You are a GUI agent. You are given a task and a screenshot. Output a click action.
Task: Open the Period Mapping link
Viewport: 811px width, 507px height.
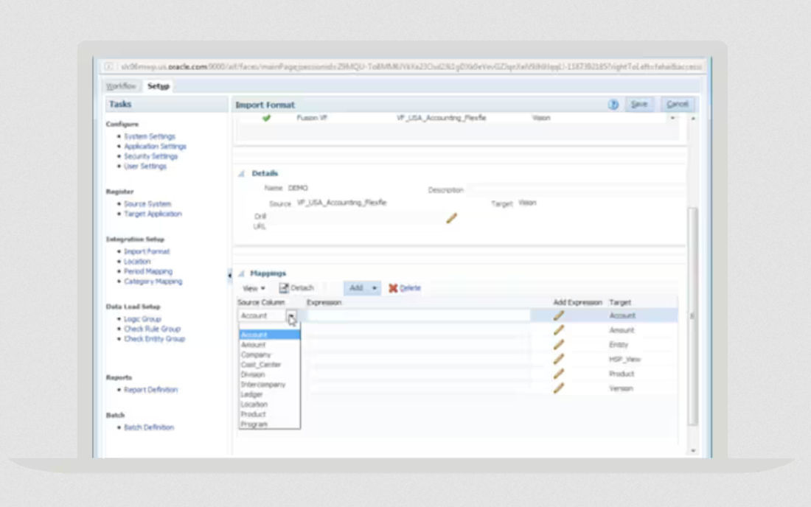coord(147,271)
